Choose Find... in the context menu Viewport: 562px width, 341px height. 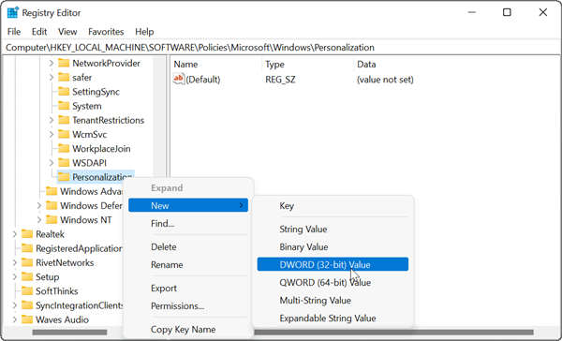(188, 223)
